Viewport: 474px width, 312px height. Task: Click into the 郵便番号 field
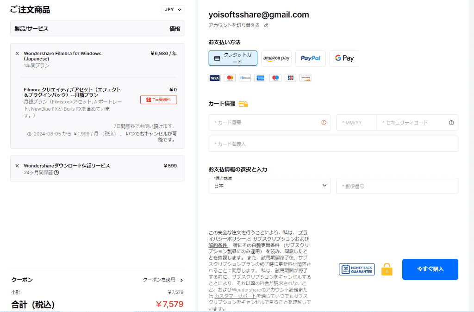pos(397,186)
